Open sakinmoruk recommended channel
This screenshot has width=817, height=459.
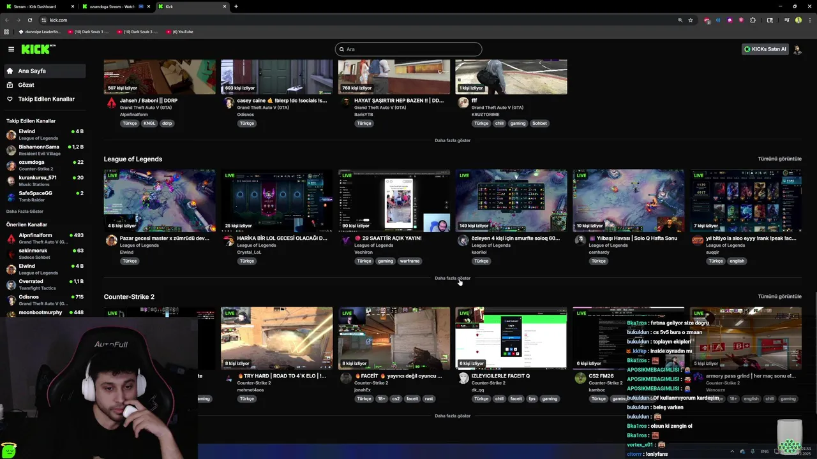45,253
